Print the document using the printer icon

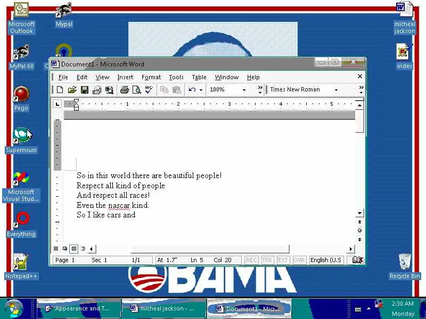pos(124,89)
